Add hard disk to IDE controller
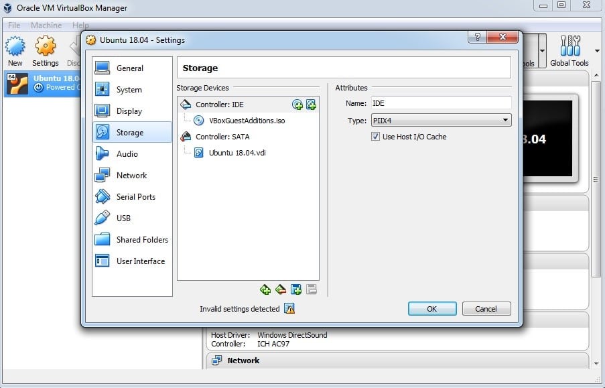This screenshot has height=388, width=605. tap(311, 105)
